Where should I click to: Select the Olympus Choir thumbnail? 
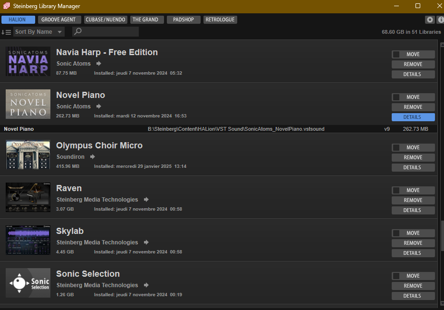[x=28, y=155]
